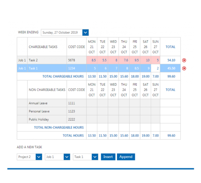Select the Task 1 row label
This screenshot has height=183, width=201.
tap(33, 68)
